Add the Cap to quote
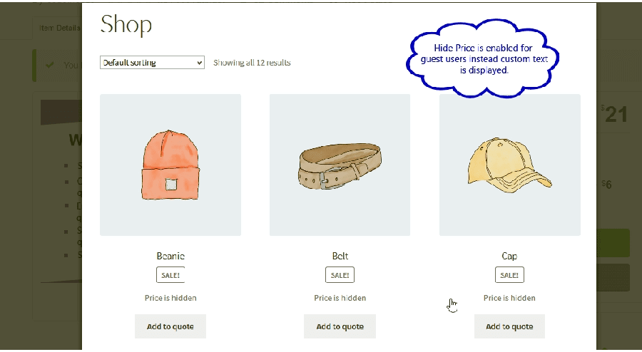 pos(509,326)
